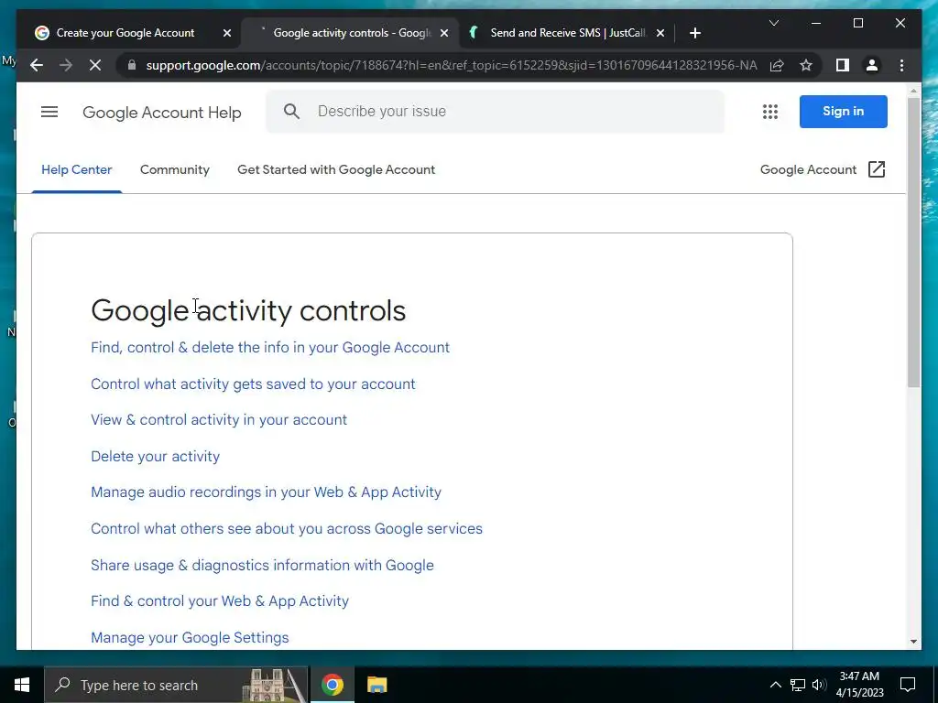Click the page vertical scrollbar thumb

pos(913,242)
